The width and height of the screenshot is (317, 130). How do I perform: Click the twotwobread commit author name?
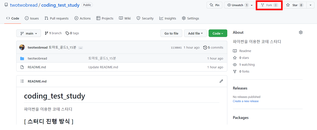(x=38, y=47)
